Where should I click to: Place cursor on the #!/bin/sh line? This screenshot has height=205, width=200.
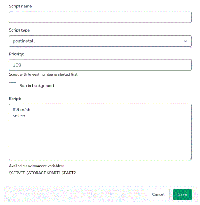point(21,110)
